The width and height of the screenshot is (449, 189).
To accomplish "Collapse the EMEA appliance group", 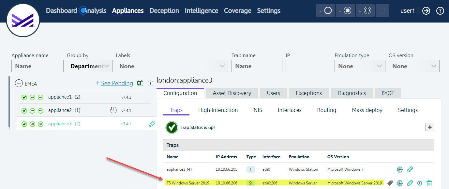I will click(19, 84).
